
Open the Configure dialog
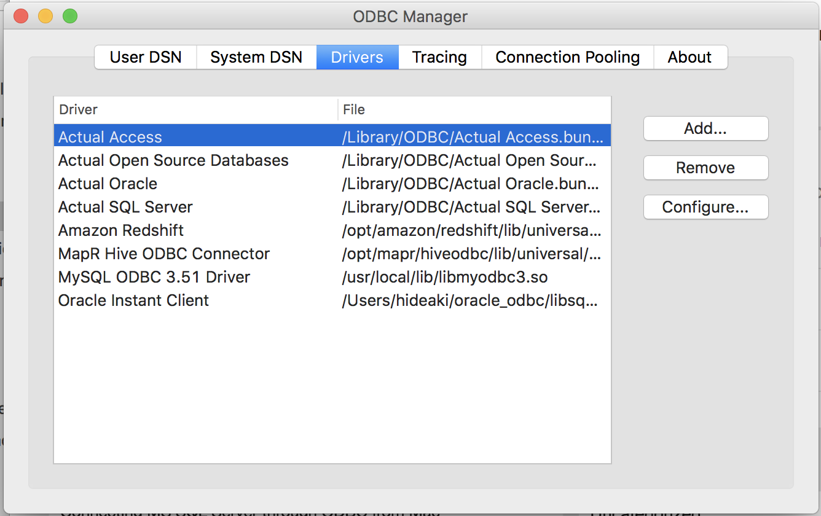(705, 207)
